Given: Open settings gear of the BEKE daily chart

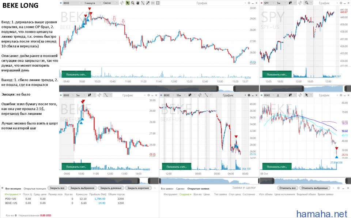Looking at the screenshot, I should [341, 95].
